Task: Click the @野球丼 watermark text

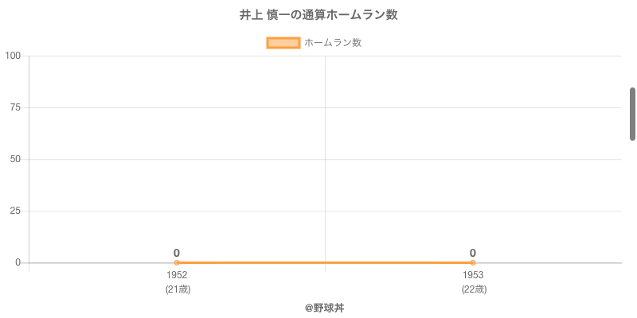Action: (324, 308)
